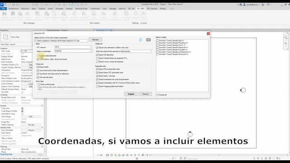Click the Cancel button in dialog
The height and width of the screenshot is (163, 290).
(145, 94)
